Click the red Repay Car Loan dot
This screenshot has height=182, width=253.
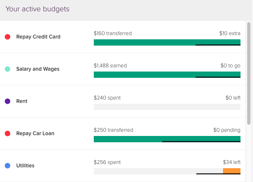click(x=8, y=133)
